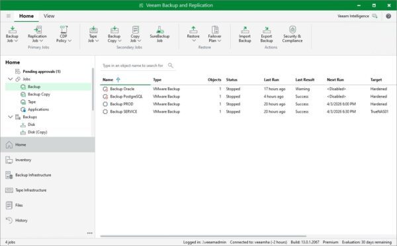Click the Backup Oracle job icon
Screen dimensions: 397x246
pyautogui.click(x=105, y=89)
